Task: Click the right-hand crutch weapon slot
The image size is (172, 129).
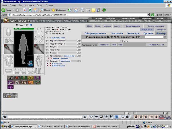Action: [x=39, y=49]
